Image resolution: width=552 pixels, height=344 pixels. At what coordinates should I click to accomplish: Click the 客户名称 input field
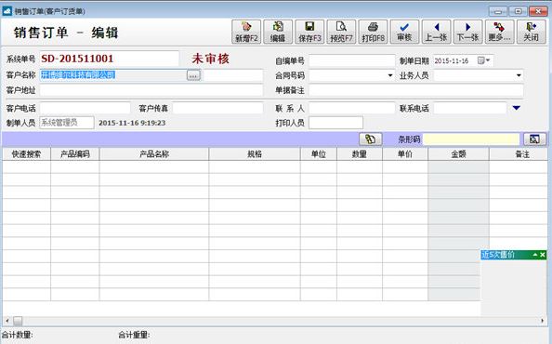pos(113,75)
